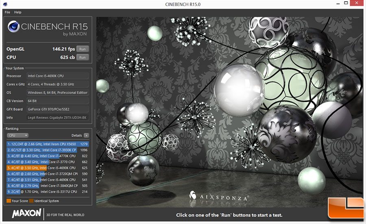
Task: Click the Your Score orange legend swatch
Action: point(9,201)
